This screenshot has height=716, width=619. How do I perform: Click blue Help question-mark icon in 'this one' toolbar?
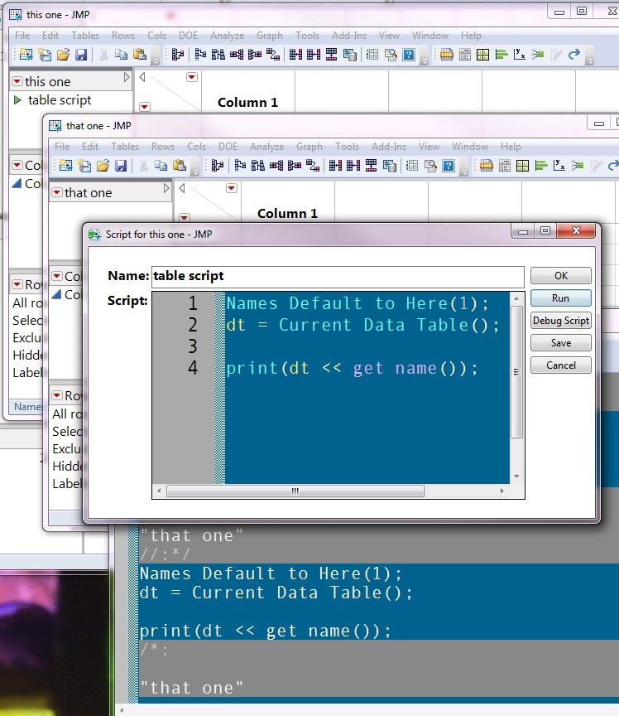(x=409, y=55)
